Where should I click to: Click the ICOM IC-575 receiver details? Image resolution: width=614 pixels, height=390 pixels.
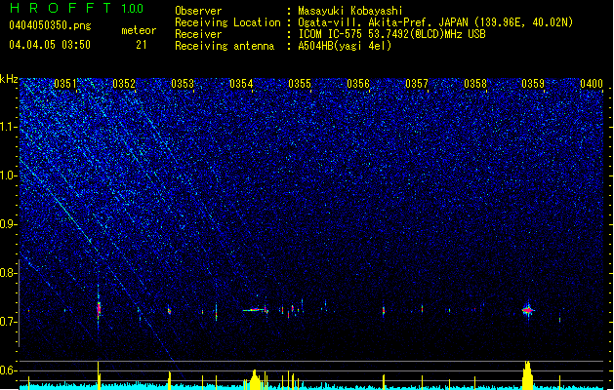[x=391, y=34]
